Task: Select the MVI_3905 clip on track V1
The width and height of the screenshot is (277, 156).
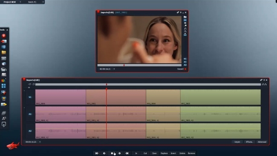Action: (220, 97)
